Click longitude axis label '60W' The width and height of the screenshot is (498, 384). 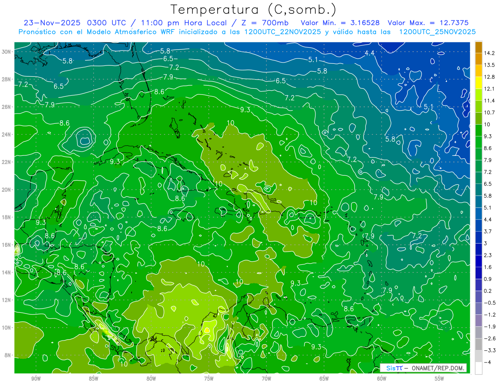382,379
